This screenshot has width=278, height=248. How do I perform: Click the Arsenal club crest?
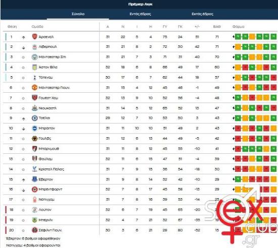[34, 37]
